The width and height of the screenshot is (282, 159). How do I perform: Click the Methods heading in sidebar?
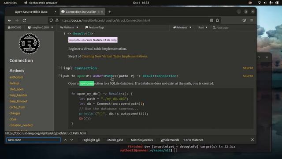[17, 71]
